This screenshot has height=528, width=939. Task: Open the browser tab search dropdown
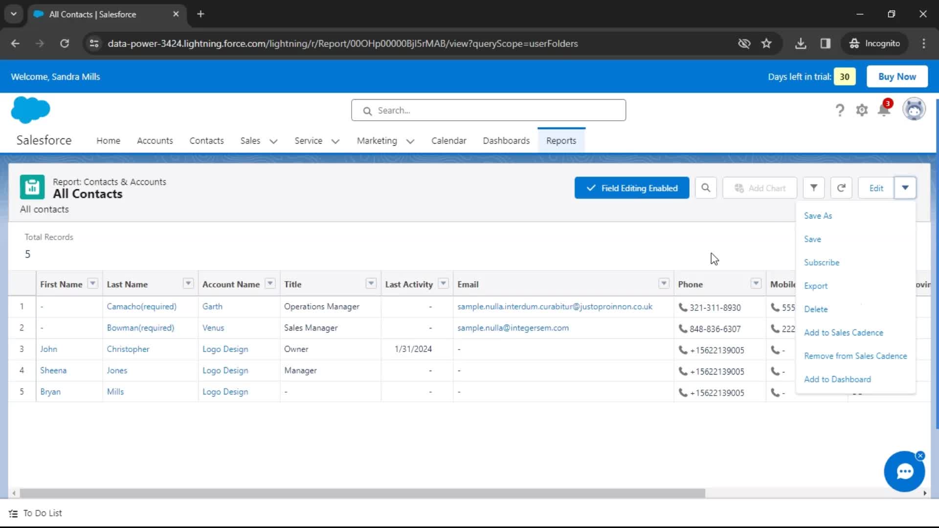(14, 14)
